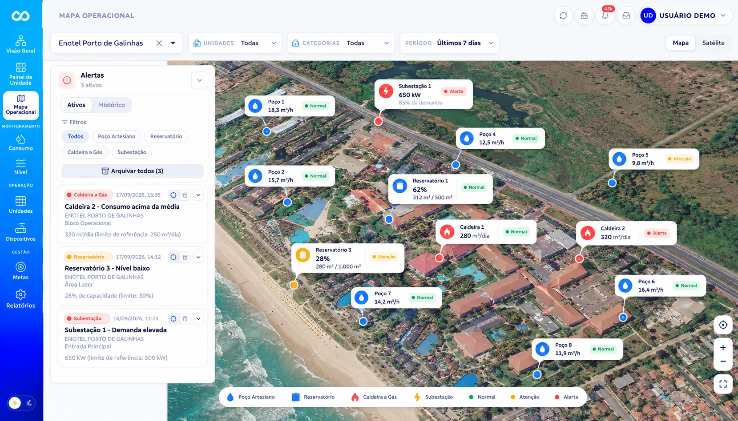Open notifications bell with 45k badge

pyautogui.click(x=605, y=16)
